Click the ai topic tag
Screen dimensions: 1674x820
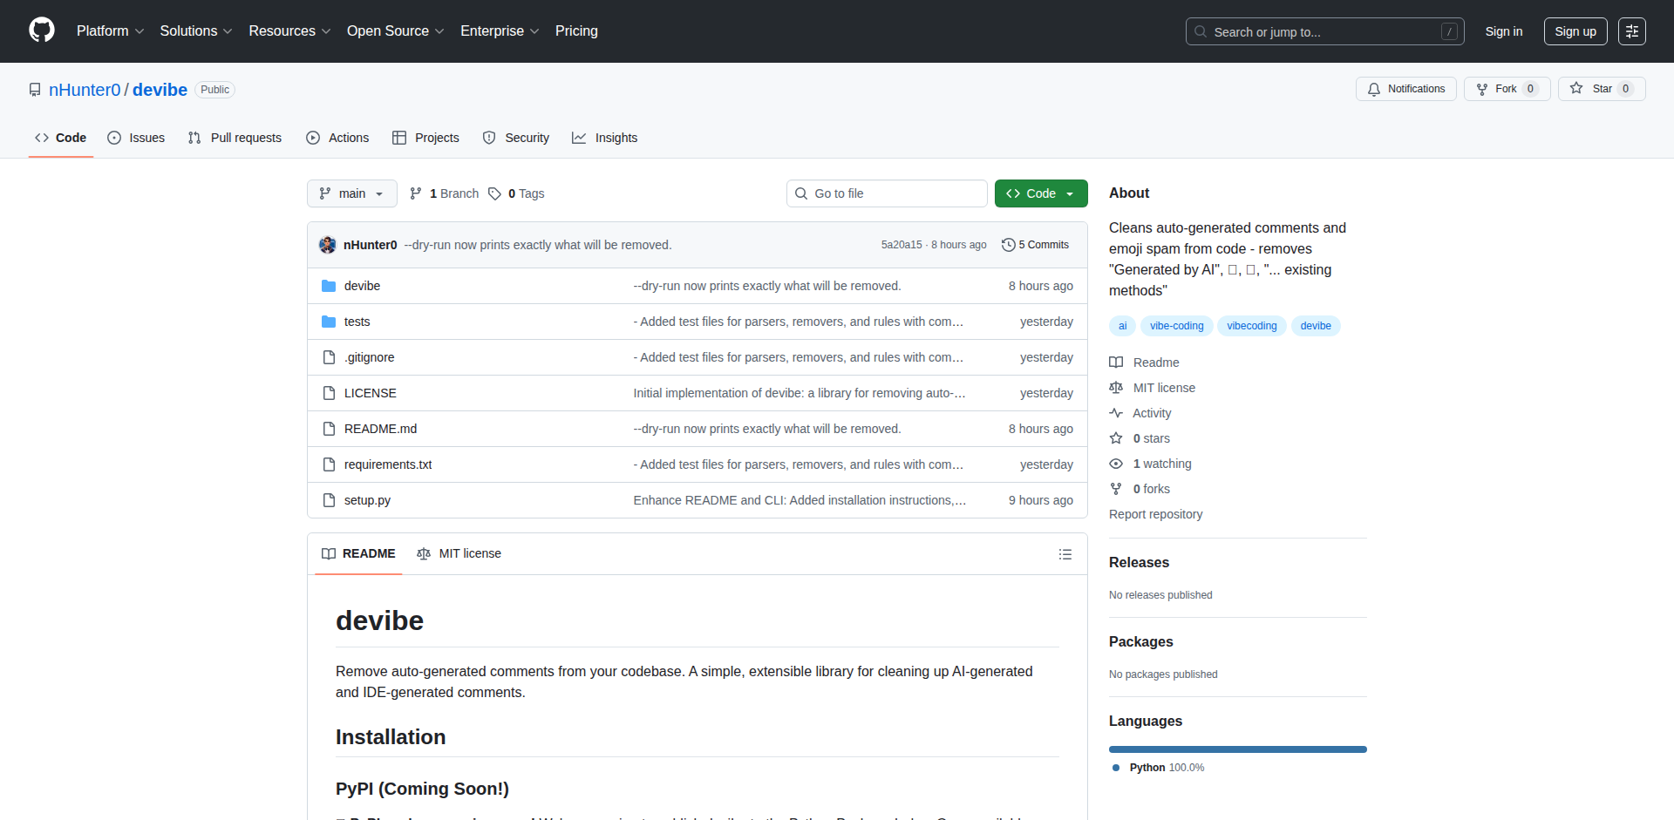point(1122,326)
